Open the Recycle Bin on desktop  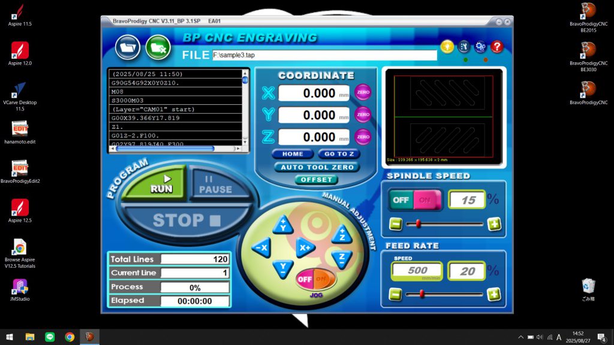coord(588,289)
